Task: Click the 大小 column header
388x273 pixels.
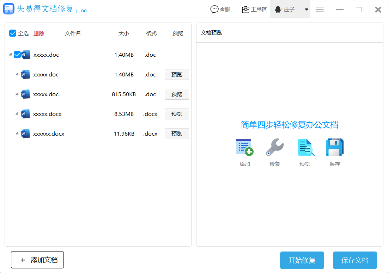Action: pos(124,33)
